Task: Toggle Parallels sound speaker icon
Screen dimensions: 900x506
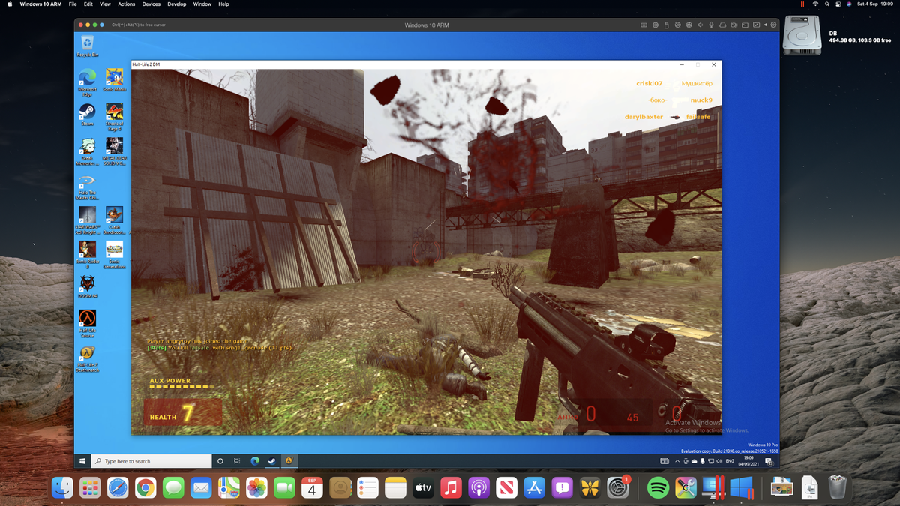Action: coord(700,25)
